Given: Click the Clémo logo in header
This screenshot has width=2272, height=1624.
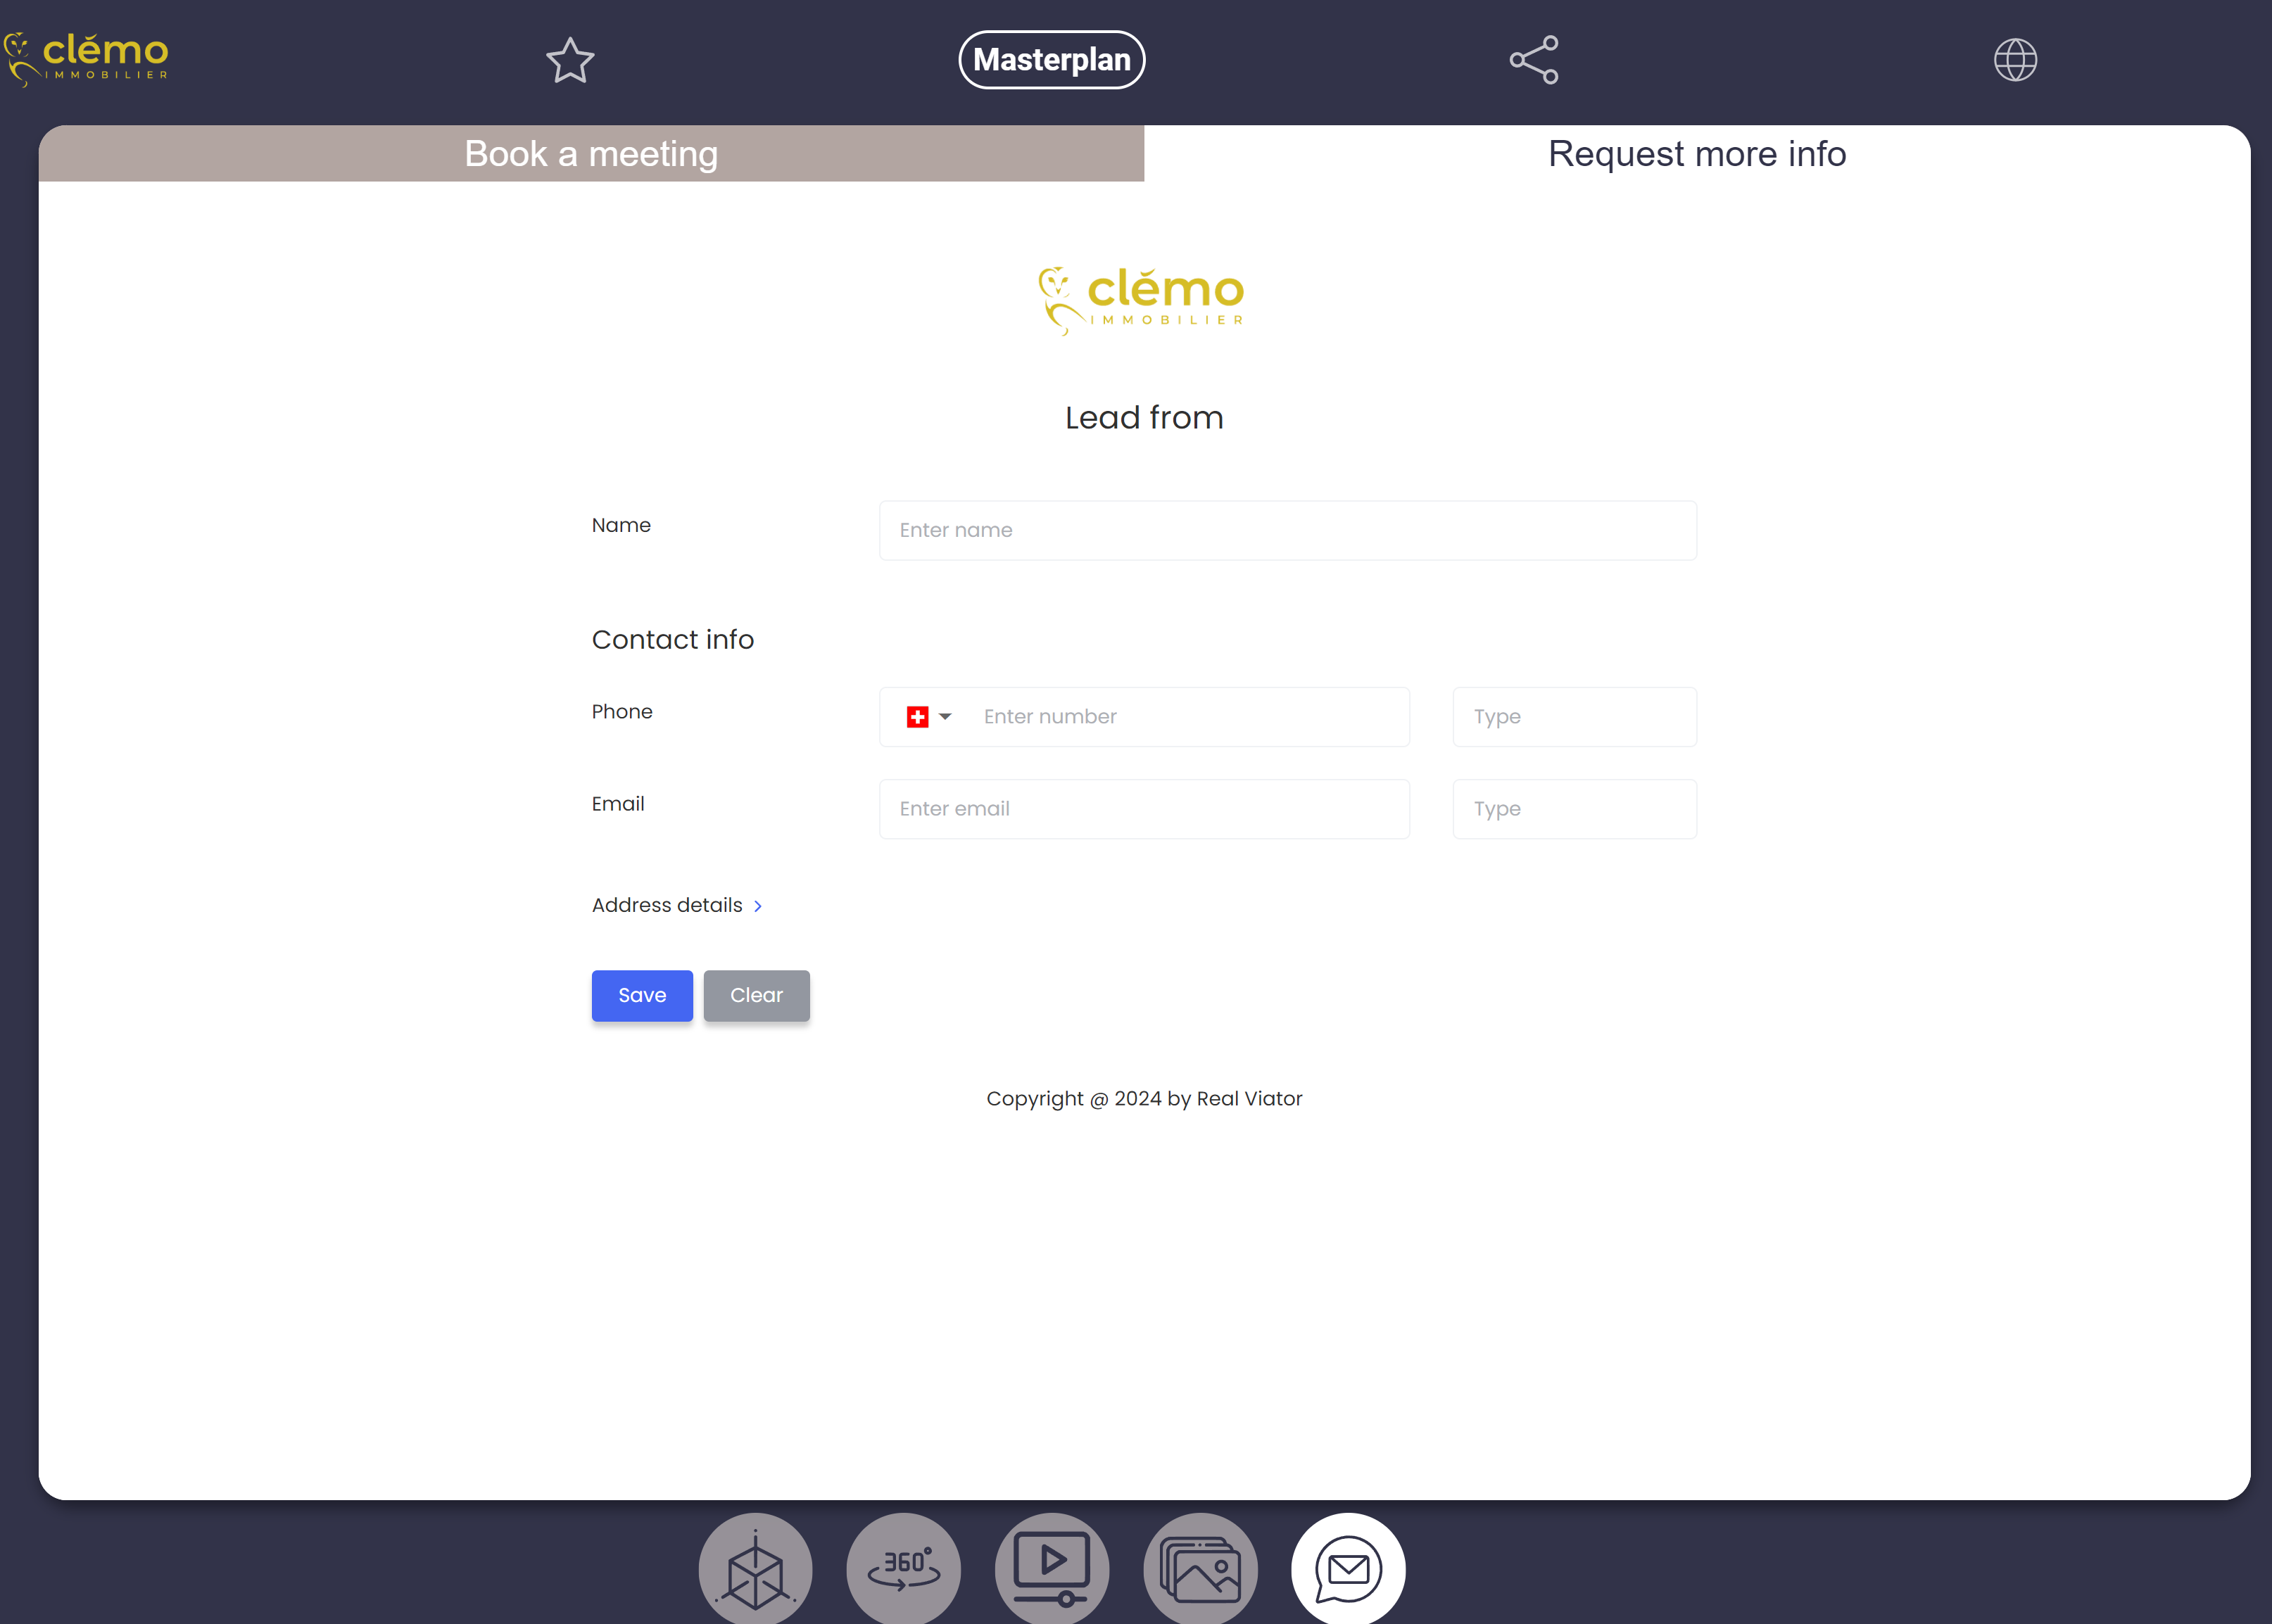Looking at the screenshot, I should pos(87,59).
